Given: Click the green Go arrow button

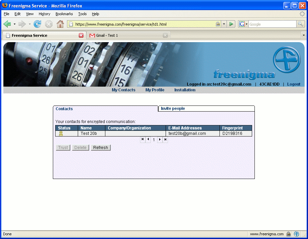Looking at the screenshot, I should click(x=231, y=24).
